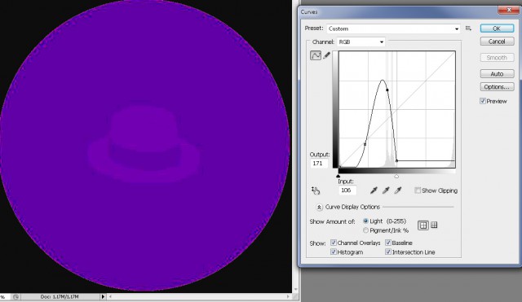Click the Output value field

click(x=319, y=164)
